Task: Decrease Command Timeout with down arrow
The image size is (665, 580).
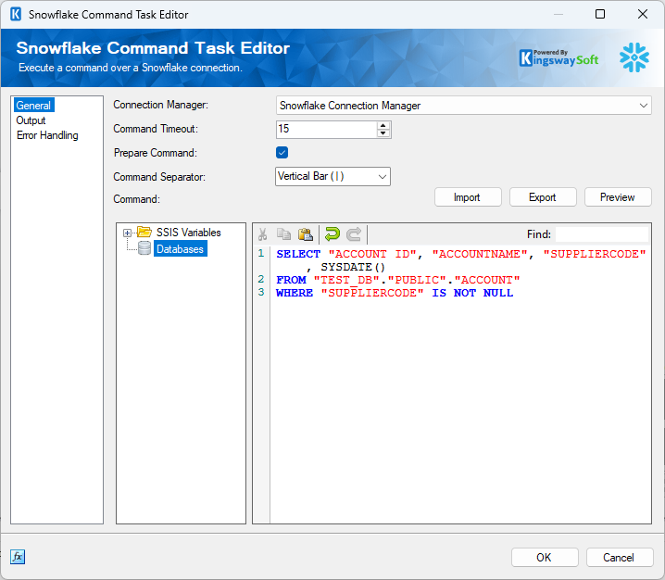Action: 383,133
